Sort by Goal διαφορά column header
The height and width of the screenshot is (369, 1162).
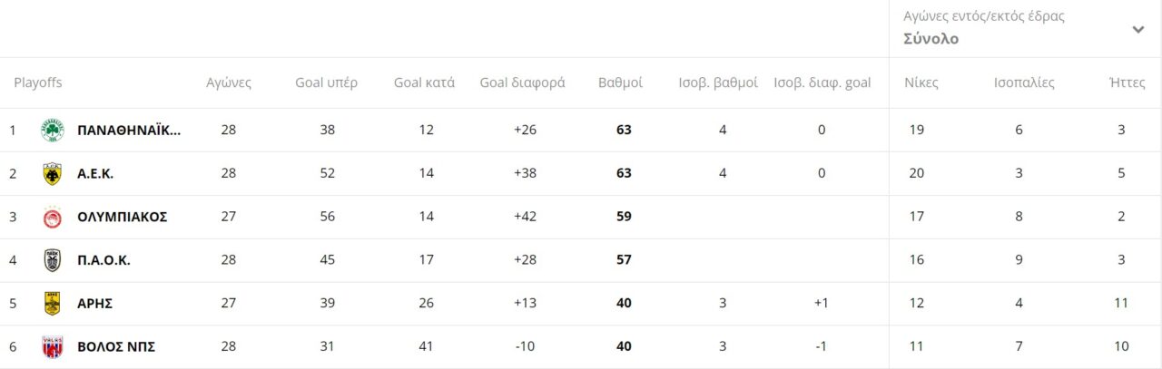[x=522, y=83]
